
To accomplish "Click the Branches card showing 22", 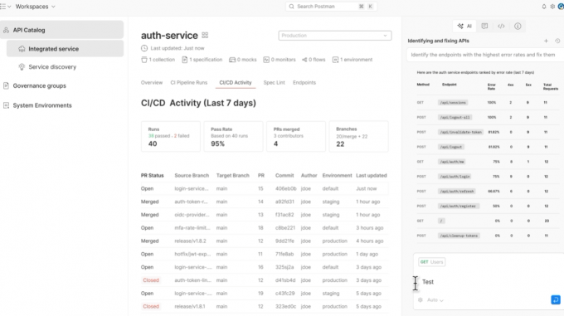I will tap(358, 136).
